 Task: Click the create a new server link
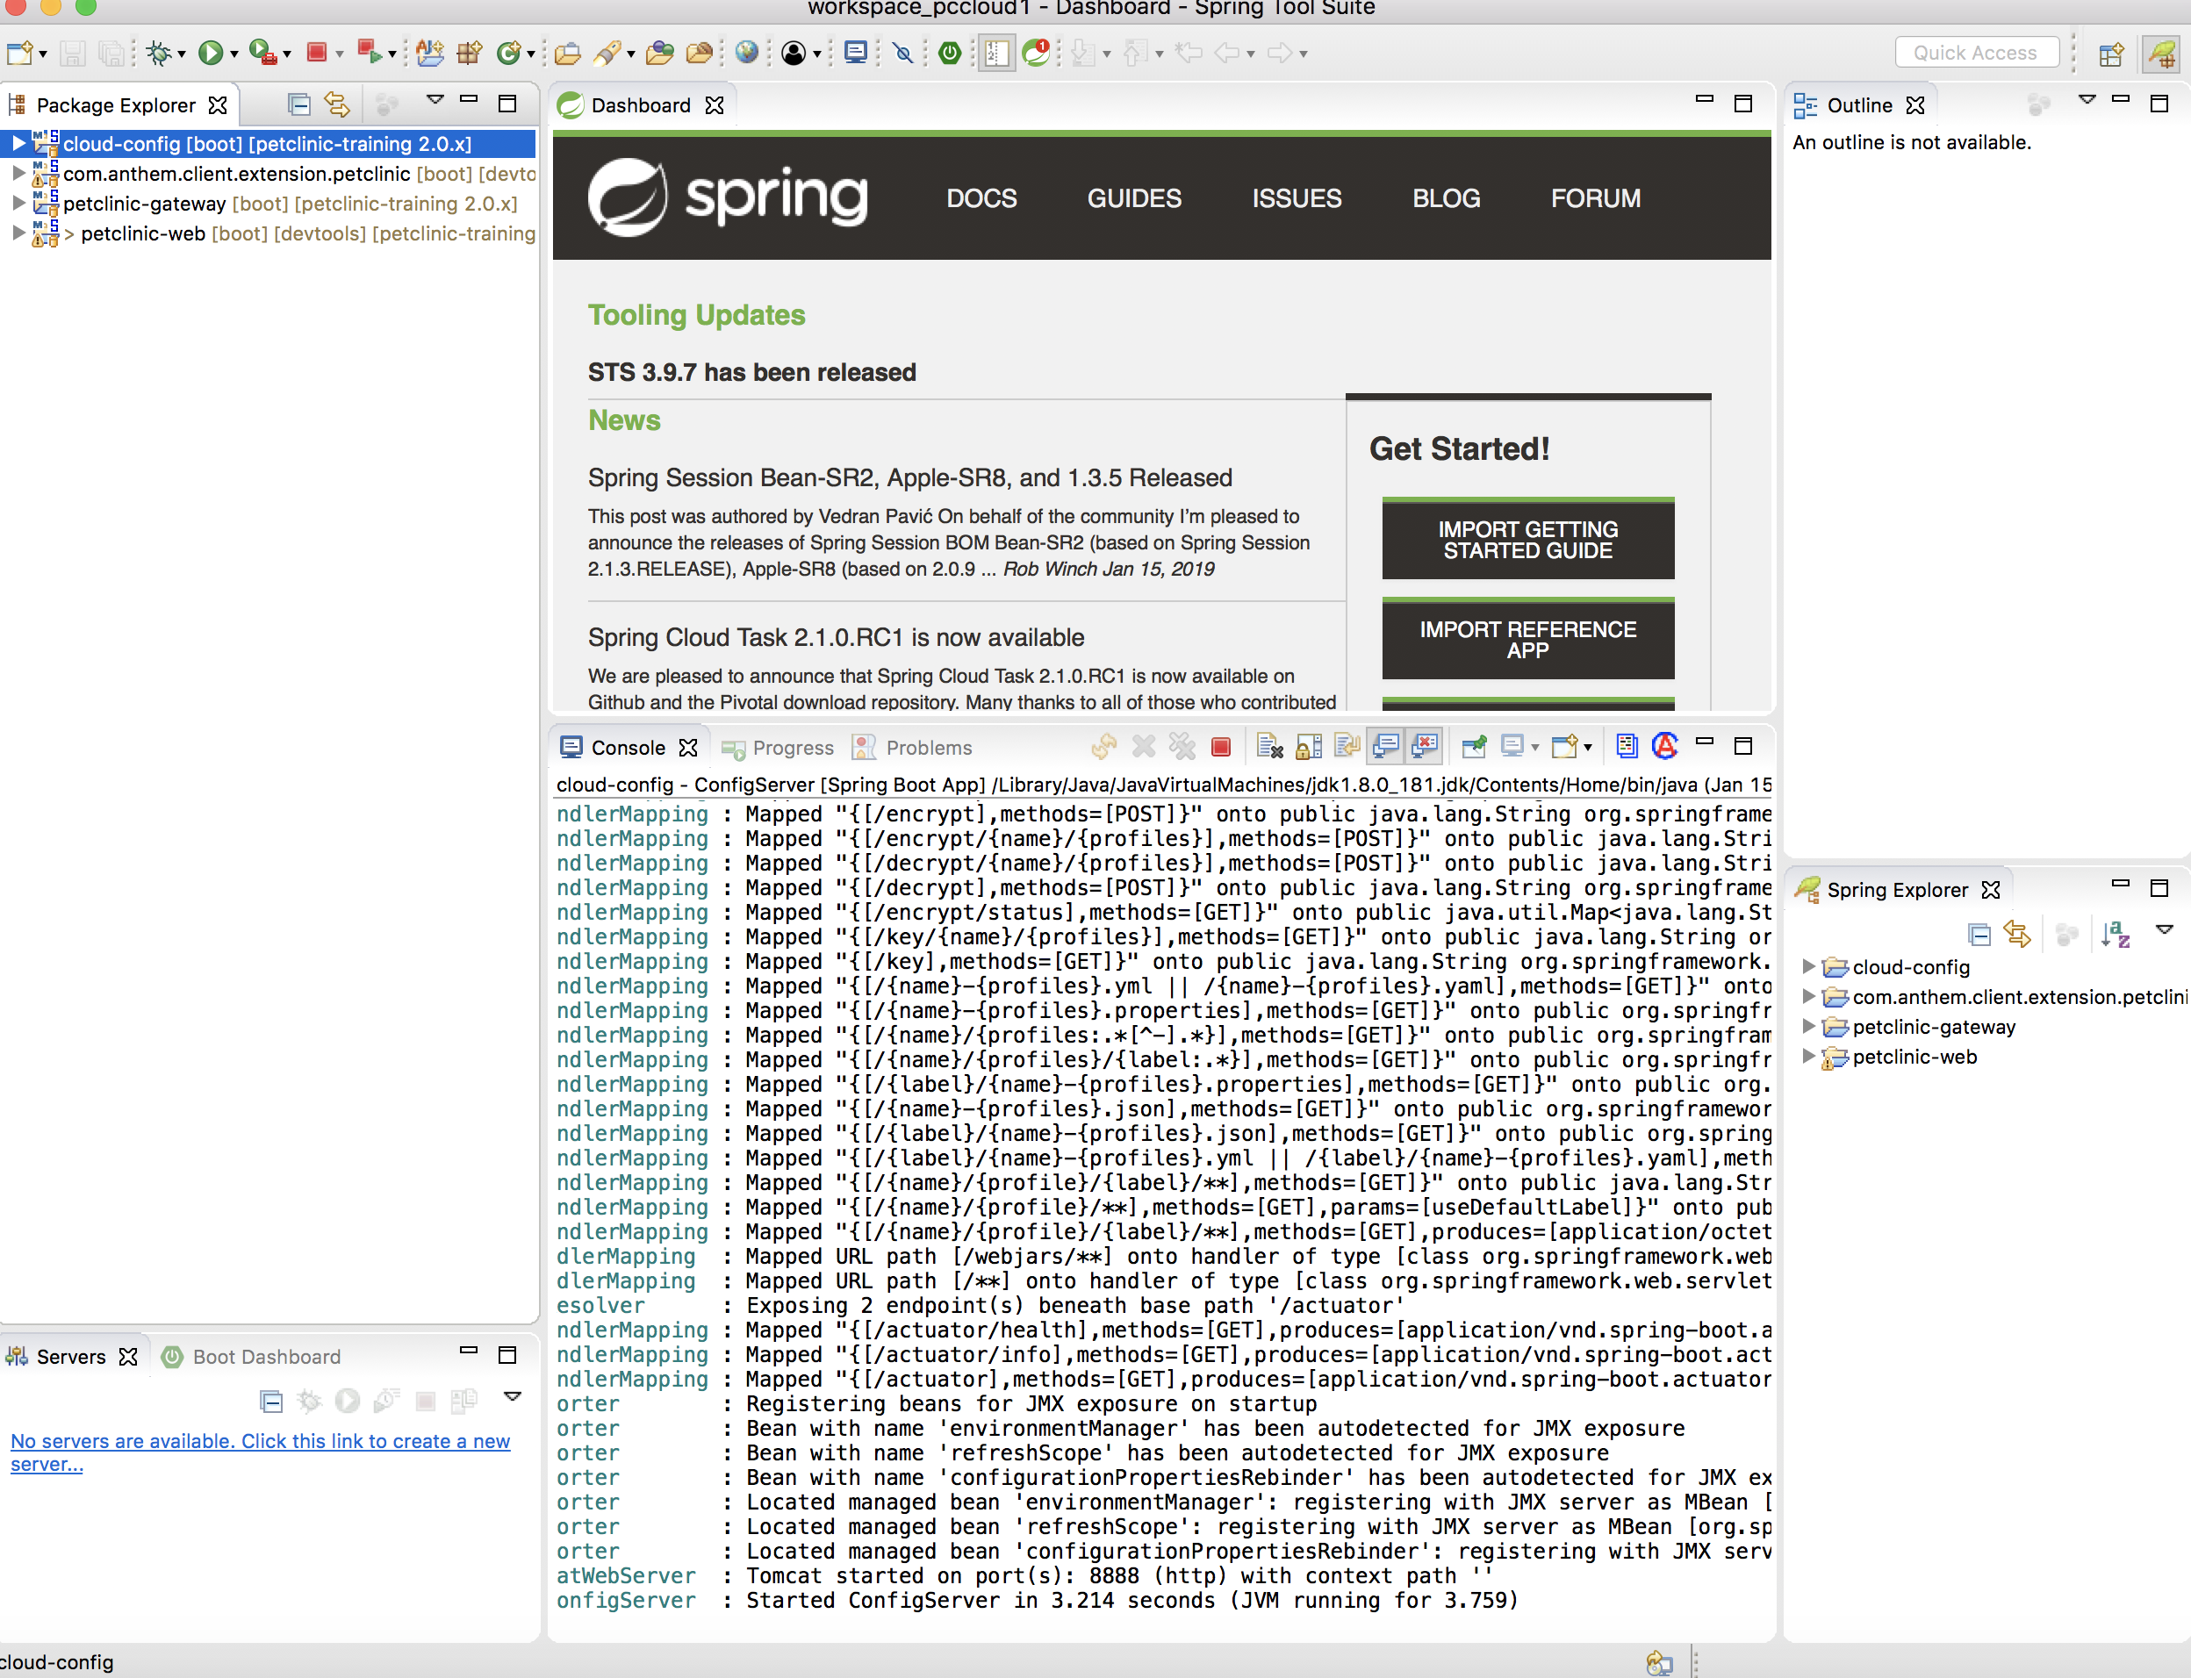(260, 1452)
